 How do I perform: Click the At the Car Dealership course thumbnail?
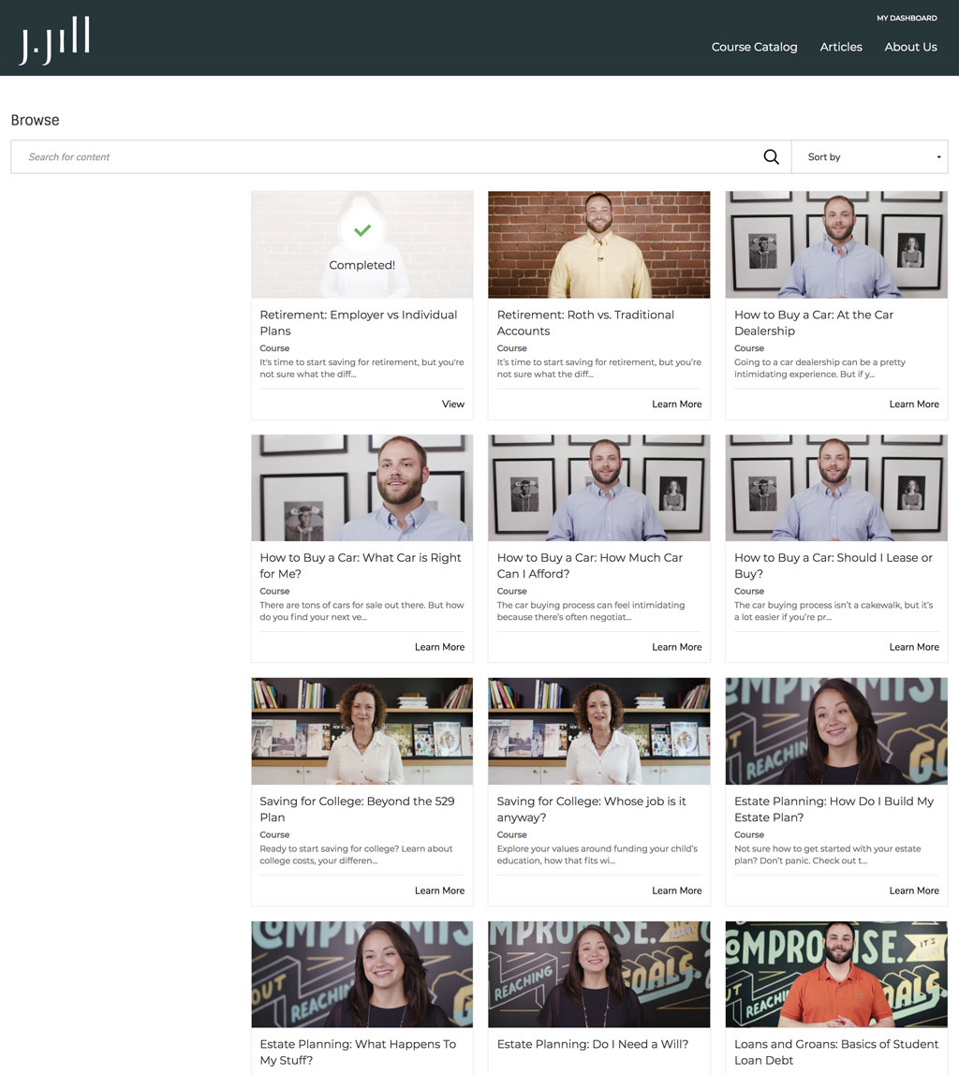point(836,244)
